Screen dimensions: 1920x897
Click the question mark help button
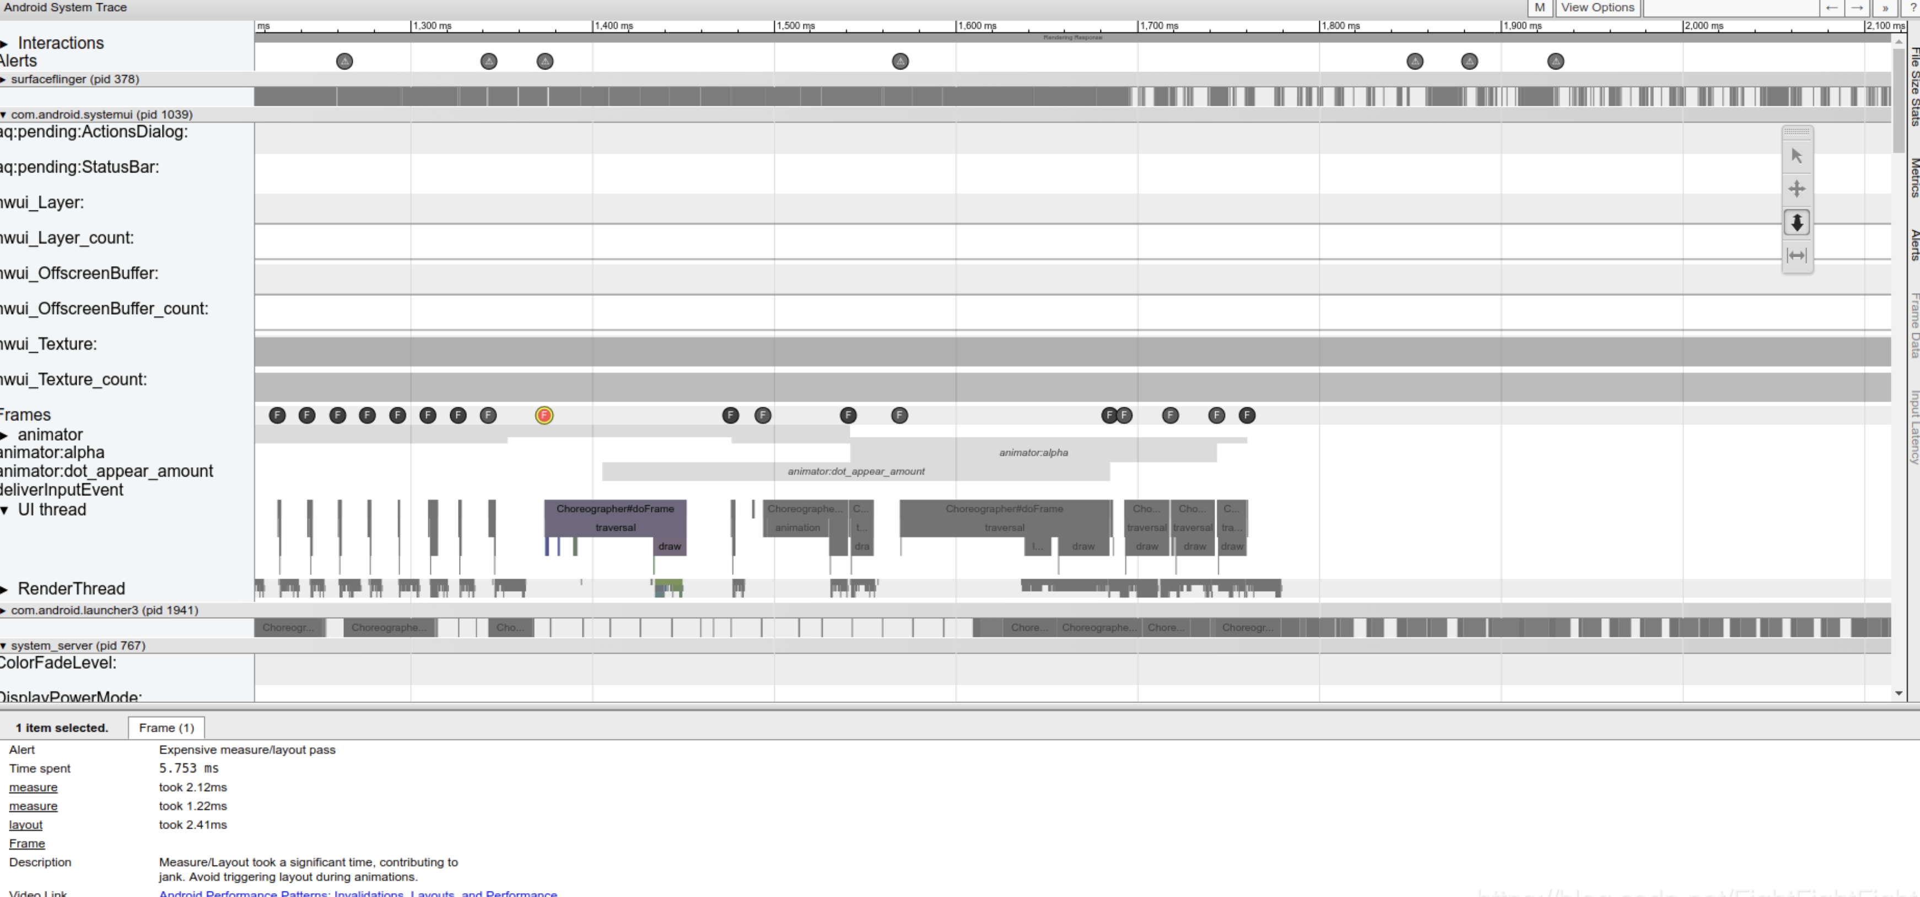pyautogui.click(x=1912, y=8)
